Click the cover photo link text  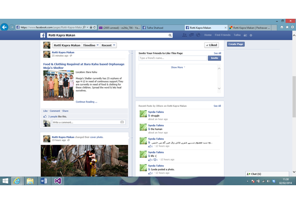click(96, 137)
